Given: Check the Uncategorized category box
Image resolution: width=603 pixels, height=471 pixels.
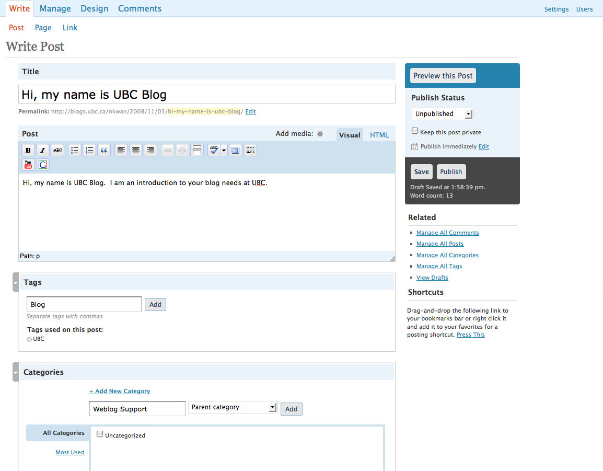Looking at the screenshot, I should tap(100, 434).
